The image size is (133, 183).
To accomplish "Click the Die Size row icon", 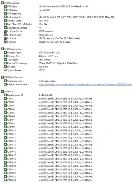I will click(5, 67).
